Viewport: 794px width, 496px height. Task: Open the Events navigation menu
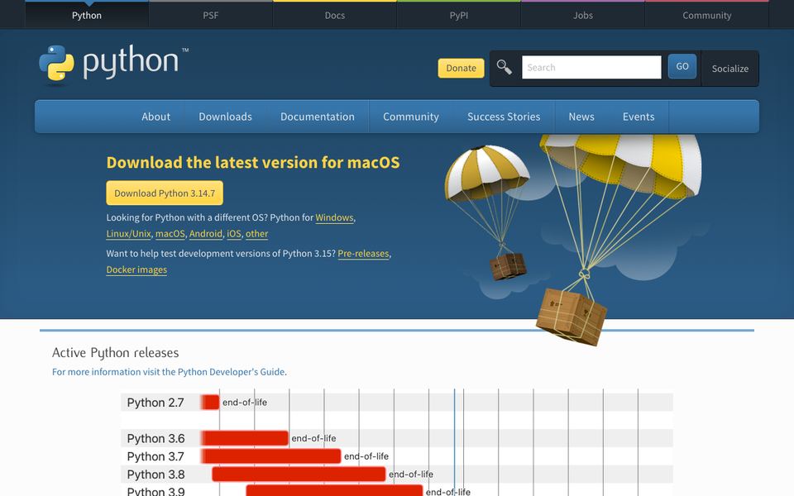[x=639, y=117]
